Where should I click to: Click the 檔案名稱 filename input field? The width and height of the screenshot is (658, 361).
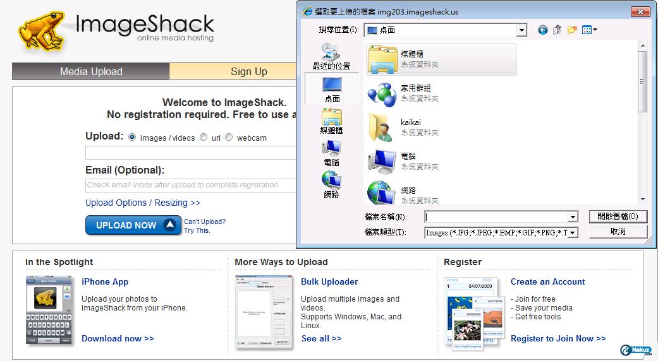(x=496, y=216)
